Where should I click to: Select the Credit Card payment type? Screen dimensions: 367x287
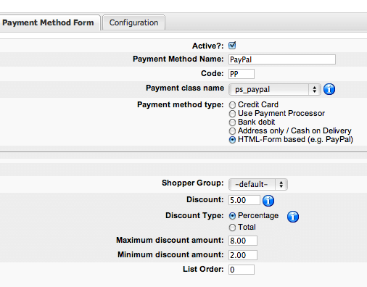(x=232, y=105)
